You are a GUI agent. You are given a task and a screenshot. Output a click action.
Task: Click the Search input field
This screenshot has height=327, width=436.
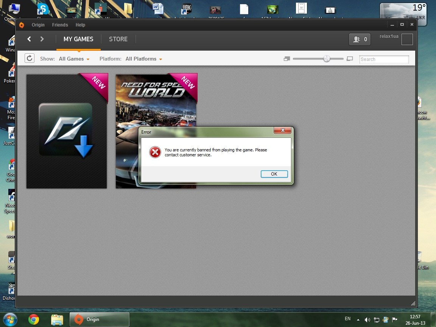click(x=384, y=59)
